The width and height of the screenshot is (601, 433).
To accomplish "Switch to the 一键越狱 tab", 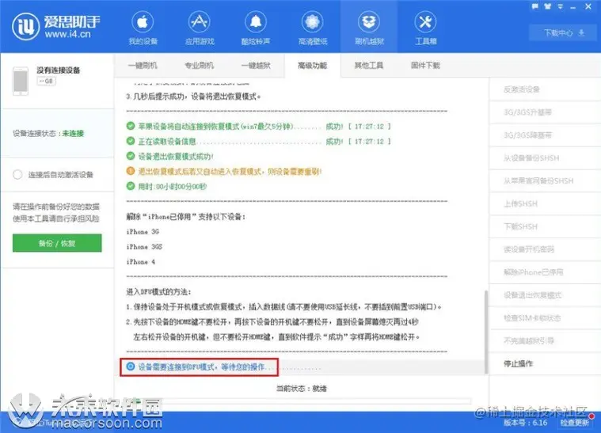I will tap(256, 66).
